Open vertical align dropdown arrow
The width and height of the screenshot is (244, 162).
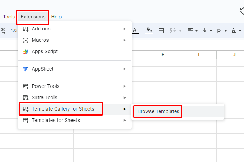[x=211, y=31]
